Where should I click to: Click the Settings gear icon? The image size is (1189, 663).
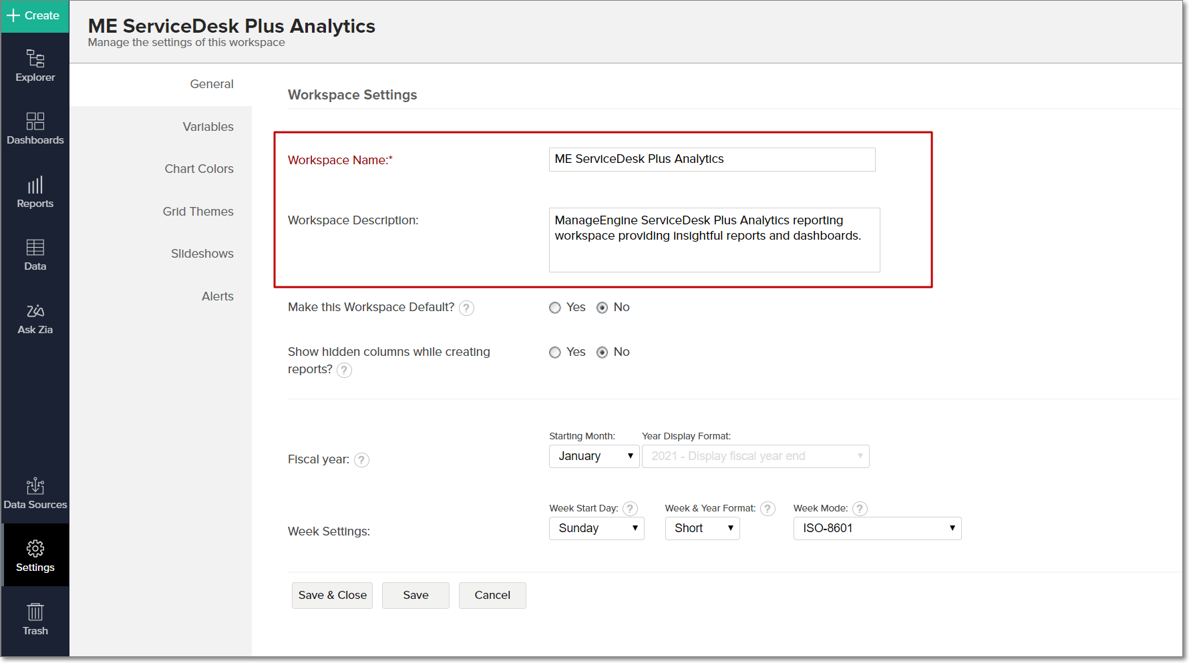(35, 555)
